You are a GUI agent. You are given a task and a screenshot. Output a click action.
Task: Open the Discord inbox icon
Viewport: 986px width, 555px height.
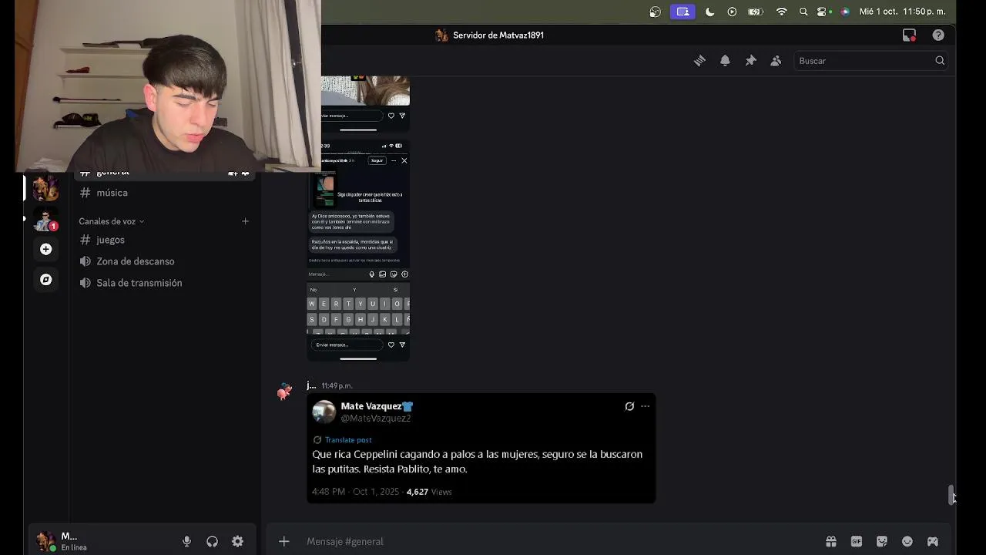point(910,35)
